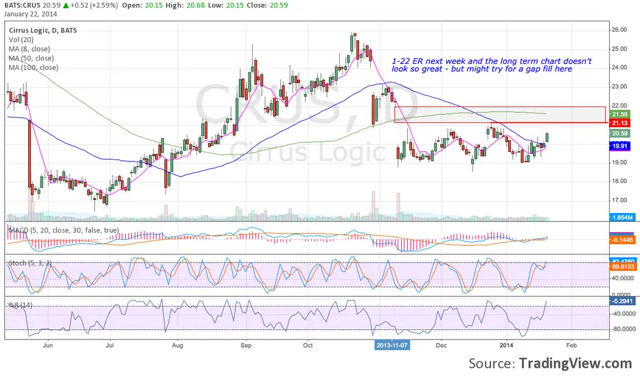The width and height of the screenshot is (640, 378).
Task: Click the 21.13 red price label
Action: tap(619, 123)
